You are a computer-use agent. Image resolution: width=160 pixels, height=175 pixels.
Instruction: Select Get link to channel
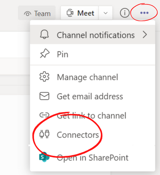pos(93,115)
